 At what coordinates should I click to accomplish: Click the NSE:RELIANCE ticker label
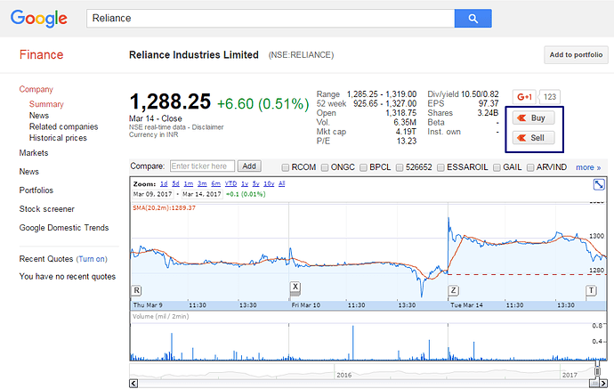click(x=301, y=55)
